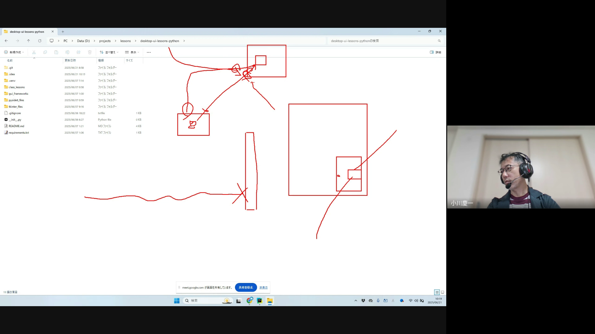This screenshot has height=334, width=595.
Task: Open the 表示 view dropdown
Action: point(132,52)
